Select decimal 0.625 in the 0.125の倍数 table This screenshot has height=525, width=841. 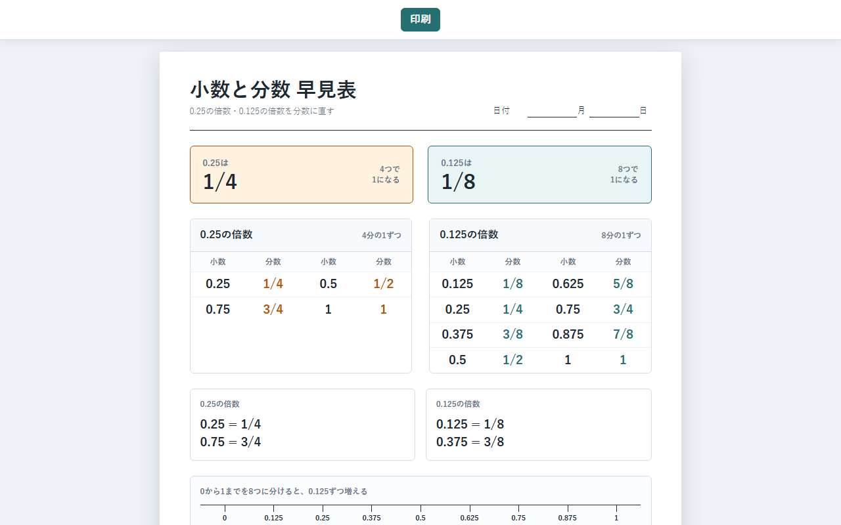pyautogui.click(x=568, y=284)
